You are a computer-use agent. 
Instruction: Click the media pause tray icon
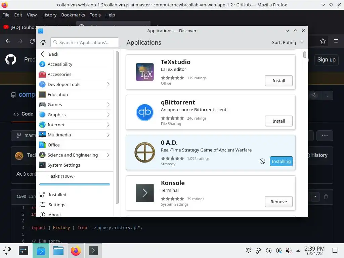268,251
